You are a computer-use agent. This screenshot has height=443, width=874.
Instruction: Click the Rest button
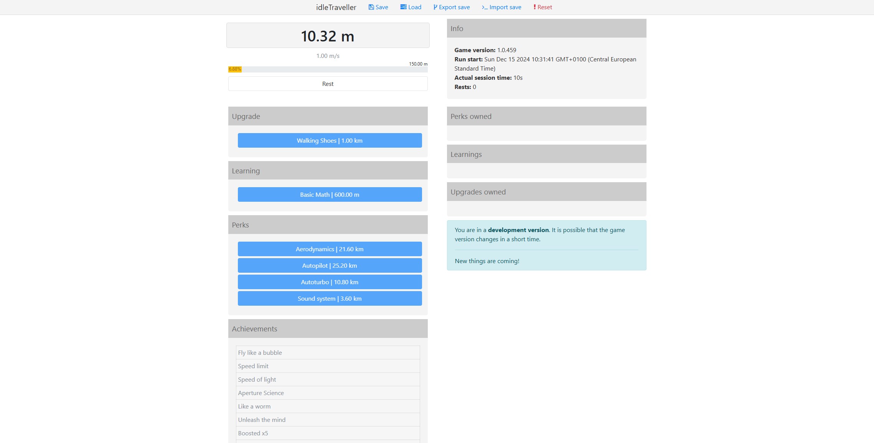328,84
